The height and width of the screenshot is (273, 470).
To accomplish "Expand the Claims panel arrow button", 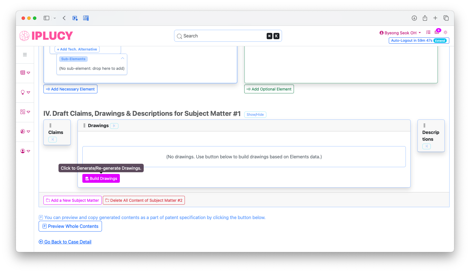I will click(x=53, y=139).
